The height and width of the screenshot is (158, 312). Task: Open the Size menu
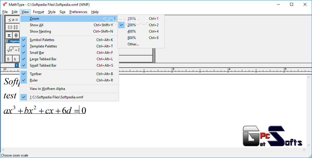pyautogui.click(x=62, y=12)
